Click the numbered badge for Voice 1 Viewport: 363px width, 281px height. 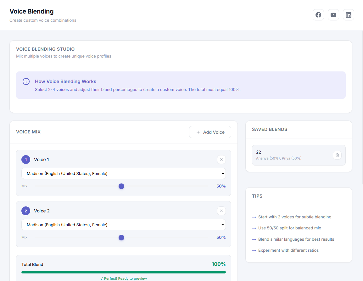pyautogui.click(x=26, y=160)
